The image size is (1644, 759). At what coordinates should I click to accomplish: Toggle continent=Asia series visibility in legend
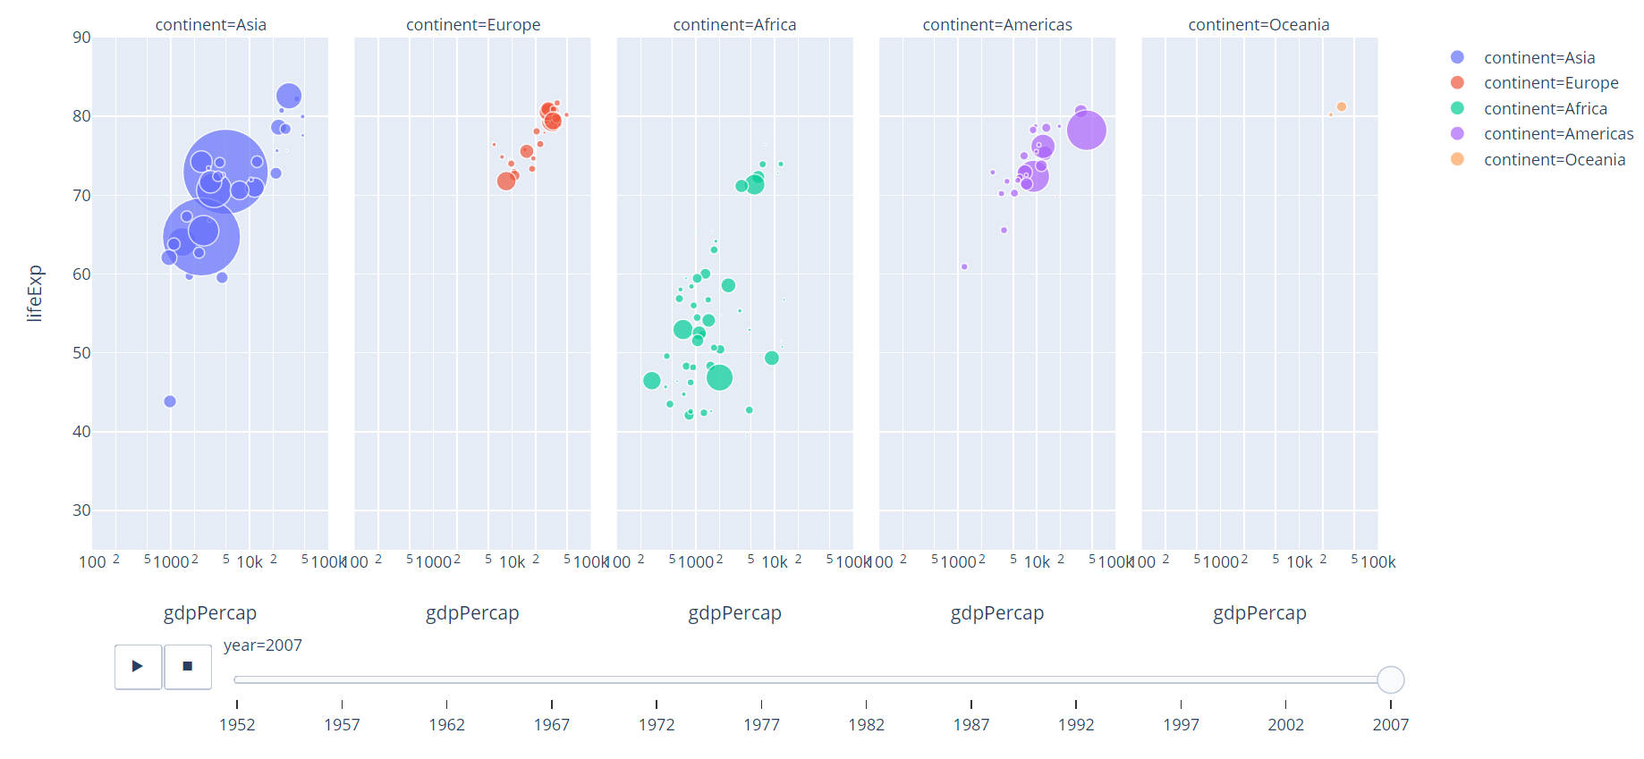(x=1538, y=57)
